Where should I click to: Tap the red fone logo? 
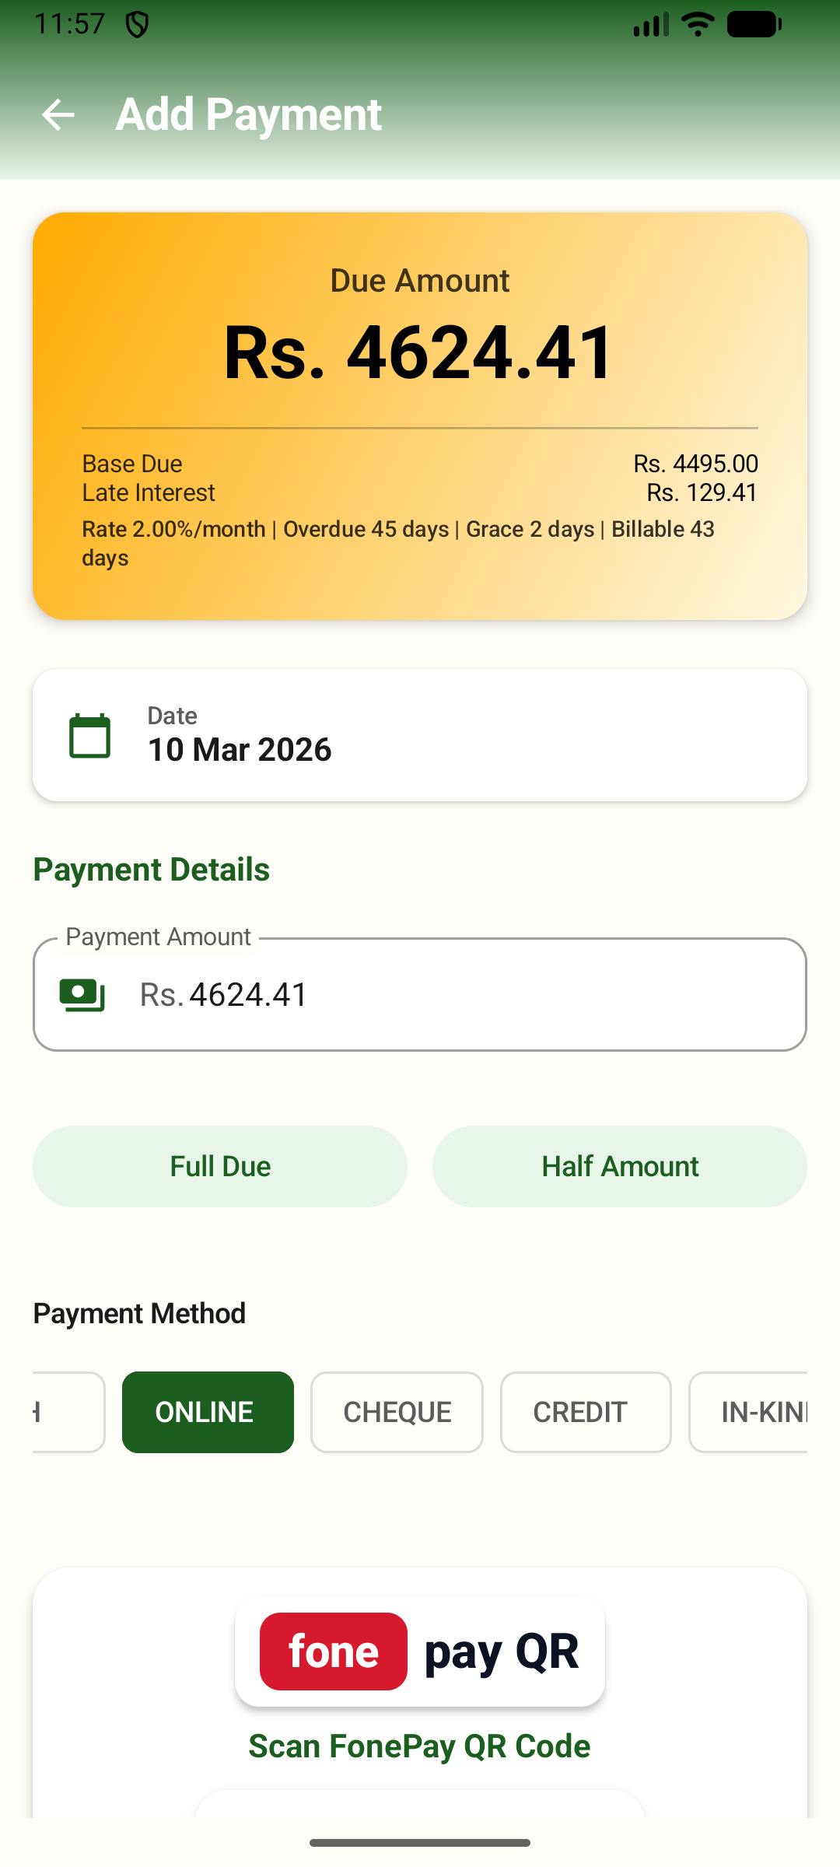coord(334,1651)
